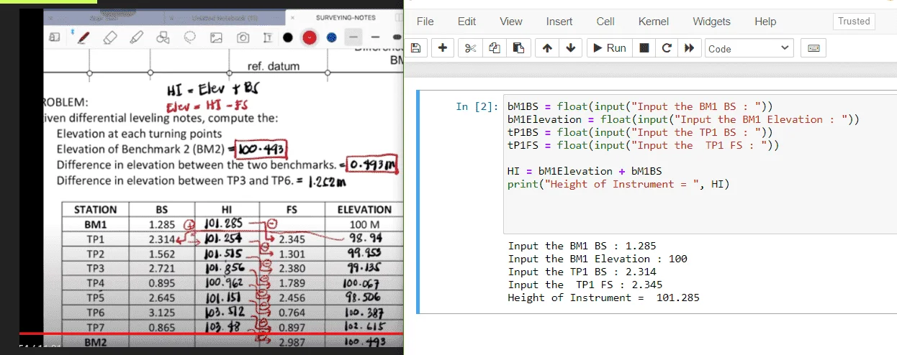This screenshot has height=355, width=897.
Task: Select the highlighter tool in notes app
Action: pos(136,37)
